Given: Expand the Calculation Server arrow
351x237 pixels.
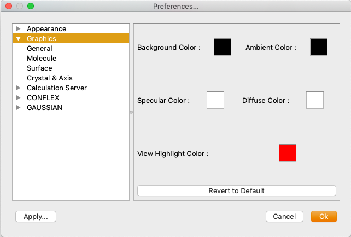Looking at the screenshot, I should [x=19, y=88].
